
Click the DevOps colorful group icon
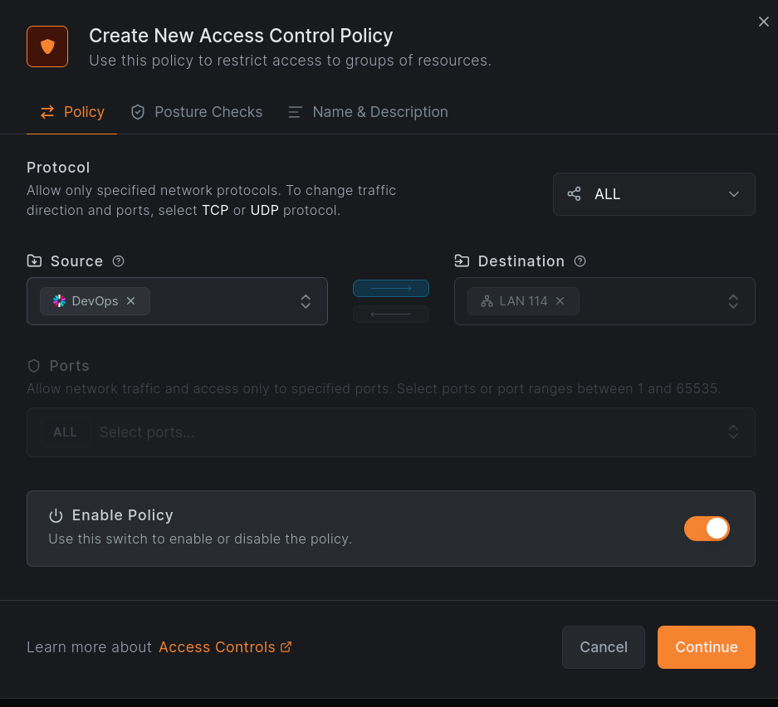click(x=59, y=301)
